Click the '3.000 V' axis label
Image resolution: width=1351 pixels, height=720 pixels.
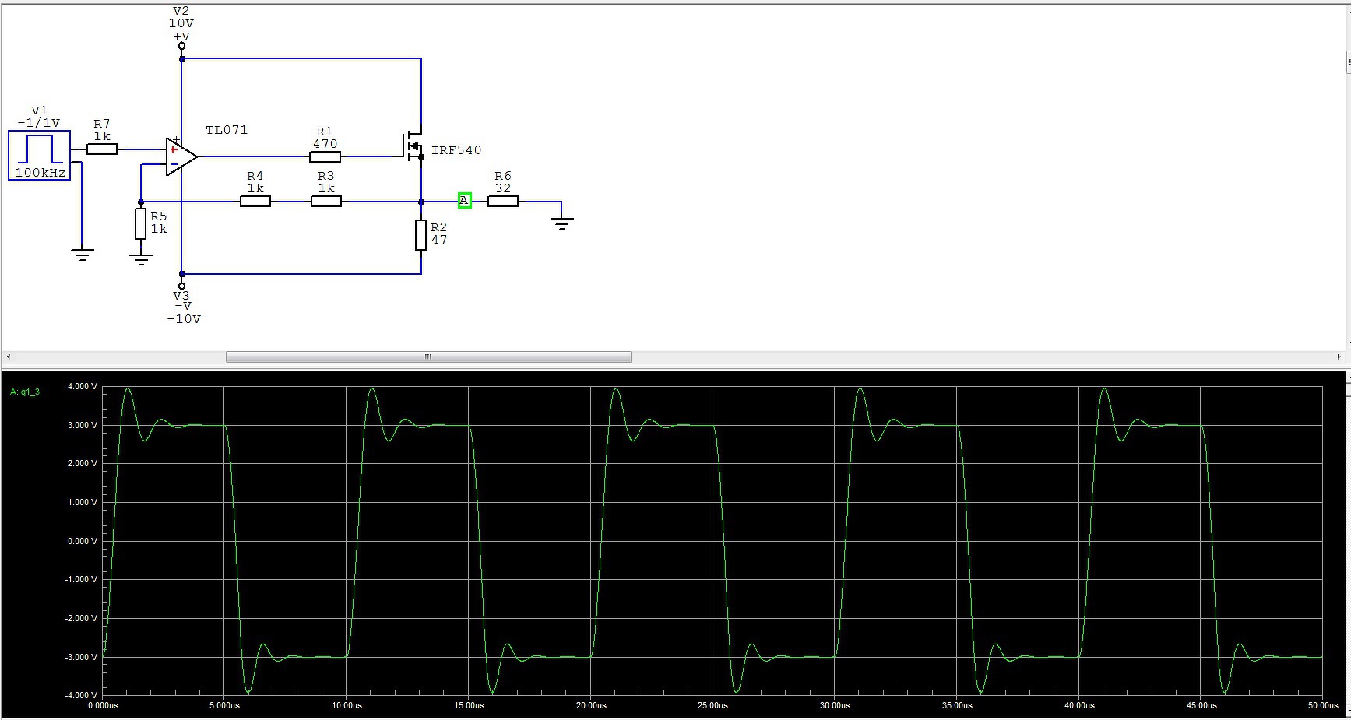pos(83,425)
